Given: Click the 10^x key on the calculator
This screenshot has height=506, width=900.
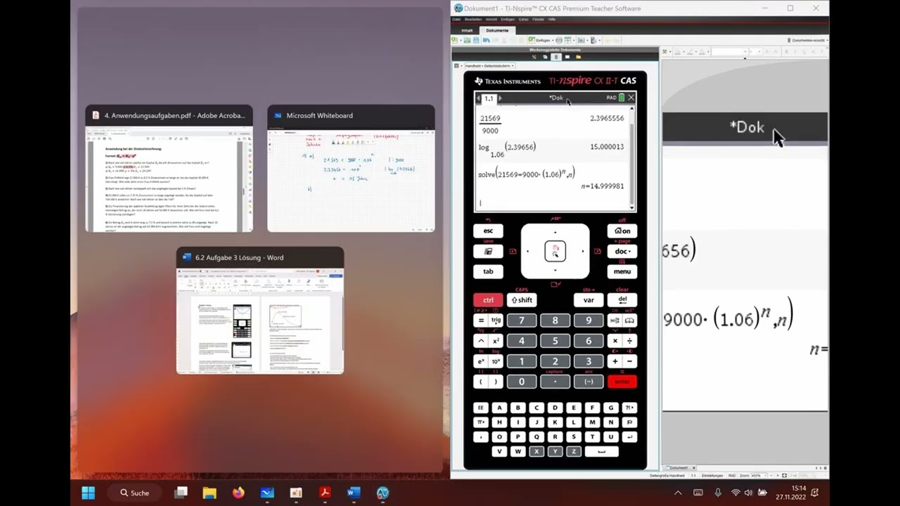Looking at the screenshot, I should [496, 361].
